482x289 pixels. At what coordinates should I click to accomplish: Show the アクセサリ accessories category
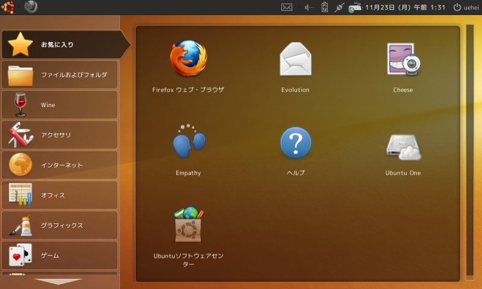coord(60,135)
